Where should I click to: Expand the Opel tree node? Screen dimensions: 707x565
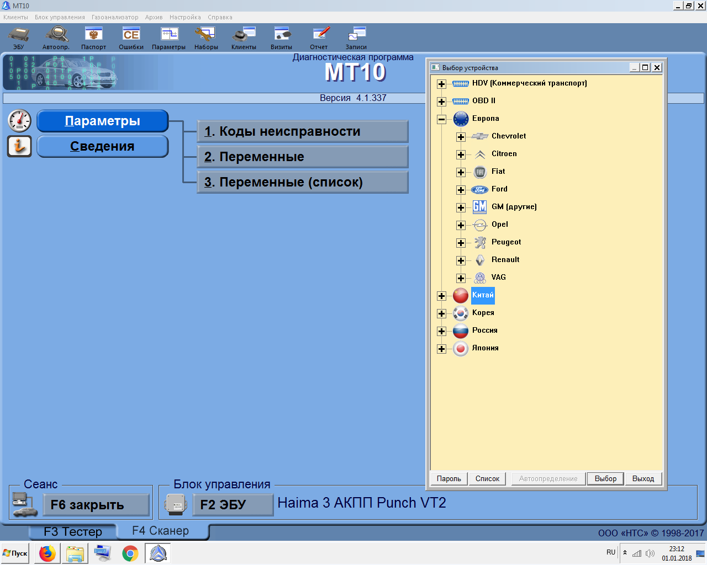461,225
